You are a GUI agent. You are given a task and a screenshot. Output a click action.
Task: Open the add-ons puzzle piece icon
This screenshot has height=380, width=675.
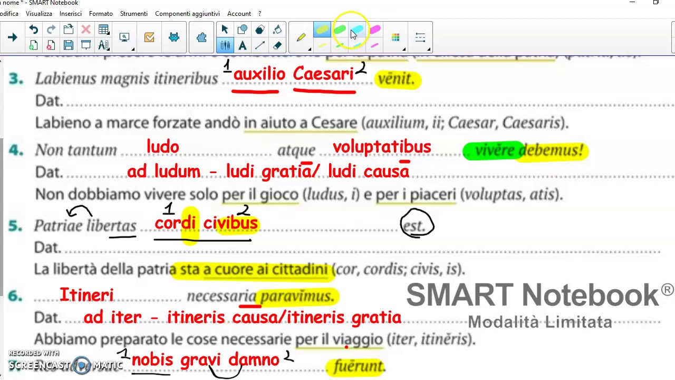point(201,37)
